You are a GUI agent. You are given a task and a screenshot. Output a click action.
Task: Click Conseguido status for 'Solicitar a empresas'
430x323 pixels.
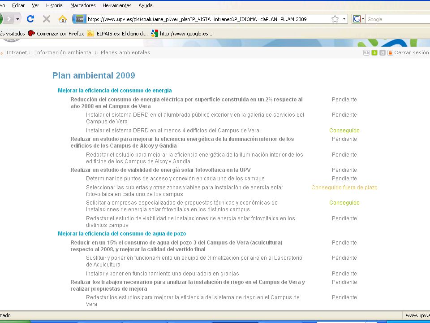coord(344,203)
